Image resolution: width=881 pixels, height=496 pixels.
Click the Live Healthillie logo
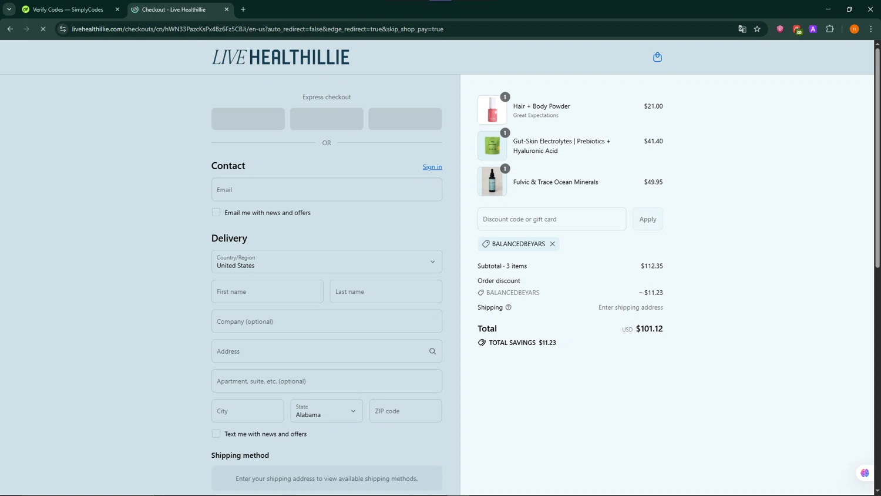(280, 57)
